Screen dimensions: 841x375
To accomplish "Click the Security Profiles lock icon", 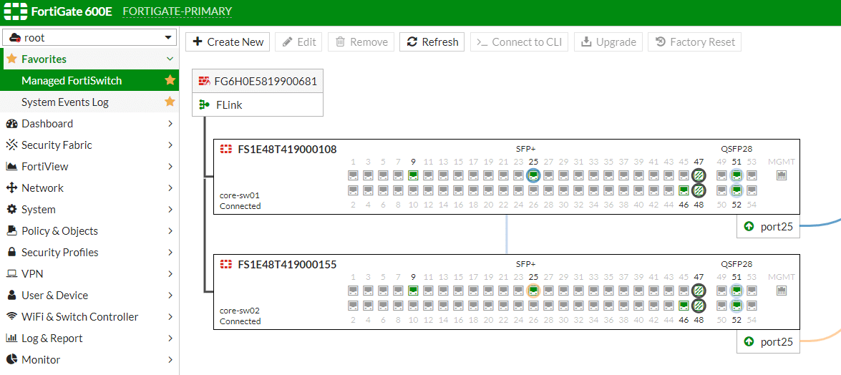I will [x=11, y=252].
